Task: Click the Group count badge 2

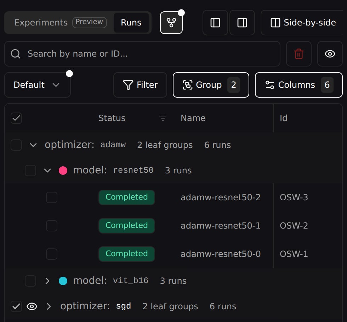Action: coord(233,85)
